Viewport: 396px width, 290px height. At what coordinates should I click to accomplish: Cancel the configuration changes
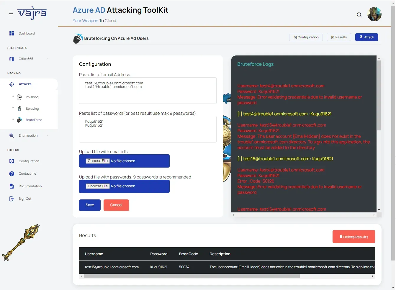click(x=116, y=205)
